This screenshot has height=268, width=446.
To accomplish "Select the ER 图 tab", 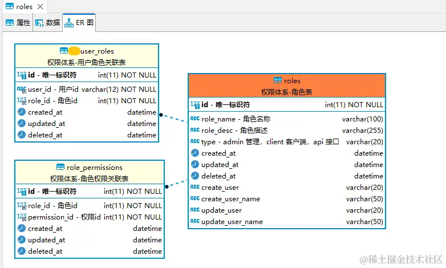I will point(79,22).
